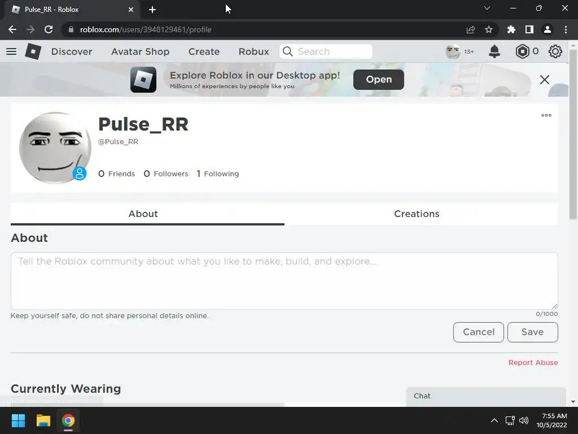
Task: Open the Windows Start menu
Action: (x=18, y=420)
